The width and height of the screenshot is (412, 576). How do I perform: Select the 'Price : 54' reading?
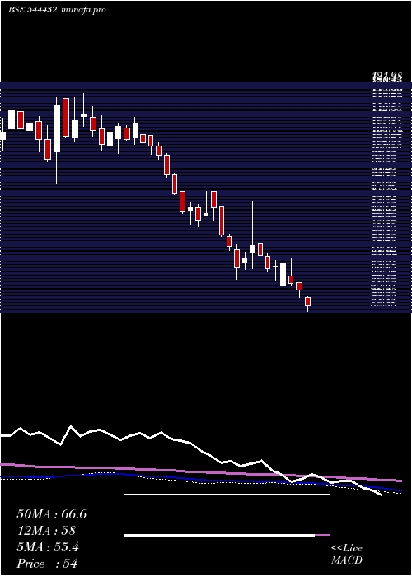47,564
